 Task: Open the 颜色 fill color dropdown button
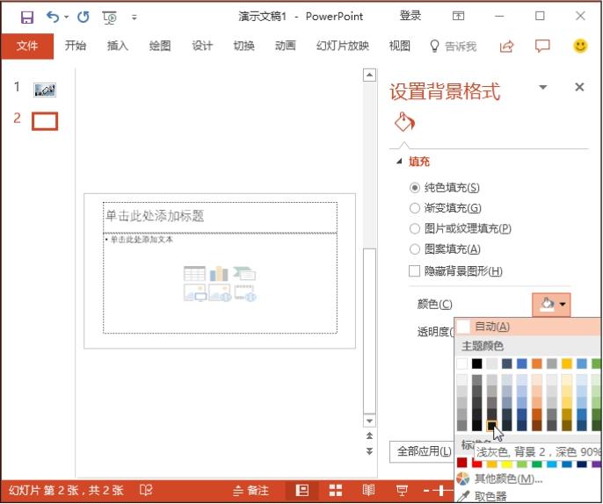(x=552, y=304)
